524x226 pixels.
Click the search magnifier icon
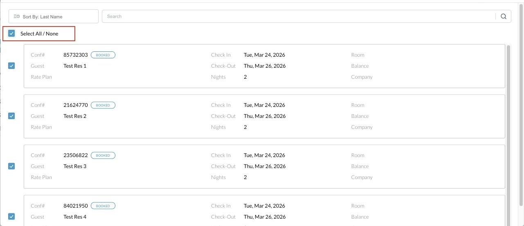(x=504, y=16)
